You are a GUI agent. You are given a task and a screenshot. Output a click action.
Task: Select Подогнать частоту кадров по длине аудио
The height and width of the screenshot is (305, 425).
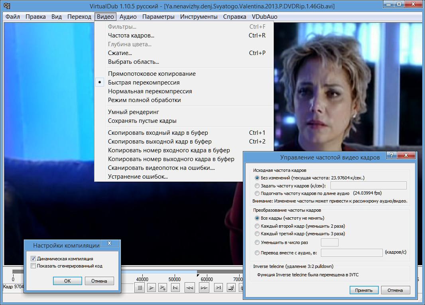coord(257,193)
